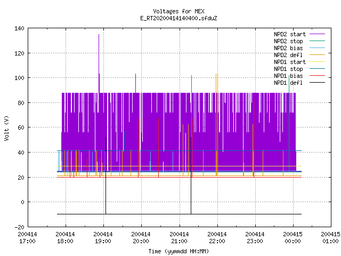Click the x-axis label 200414 21:00
The image size is (341, 256).
(x=179, y=238)
